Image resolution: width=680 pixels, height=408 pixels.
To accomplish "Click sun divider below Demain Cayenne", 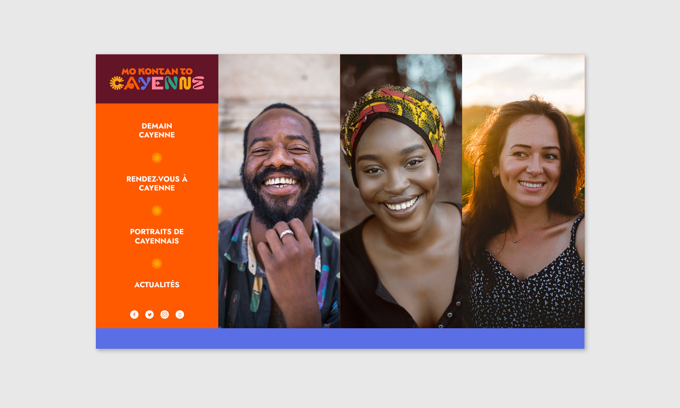I will (x=157, y=158).
